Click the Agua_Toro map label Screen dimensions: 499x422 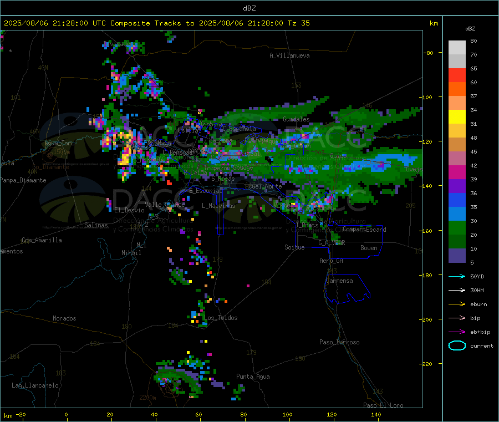59,143
